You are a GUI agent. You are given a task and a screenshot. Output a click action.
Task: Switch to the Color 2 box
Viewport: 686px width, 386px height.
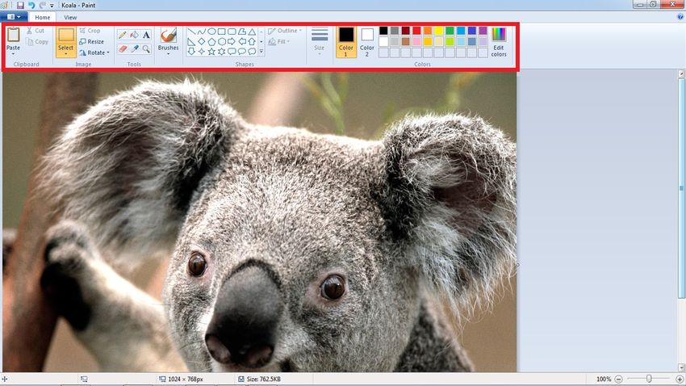(367, 40)
